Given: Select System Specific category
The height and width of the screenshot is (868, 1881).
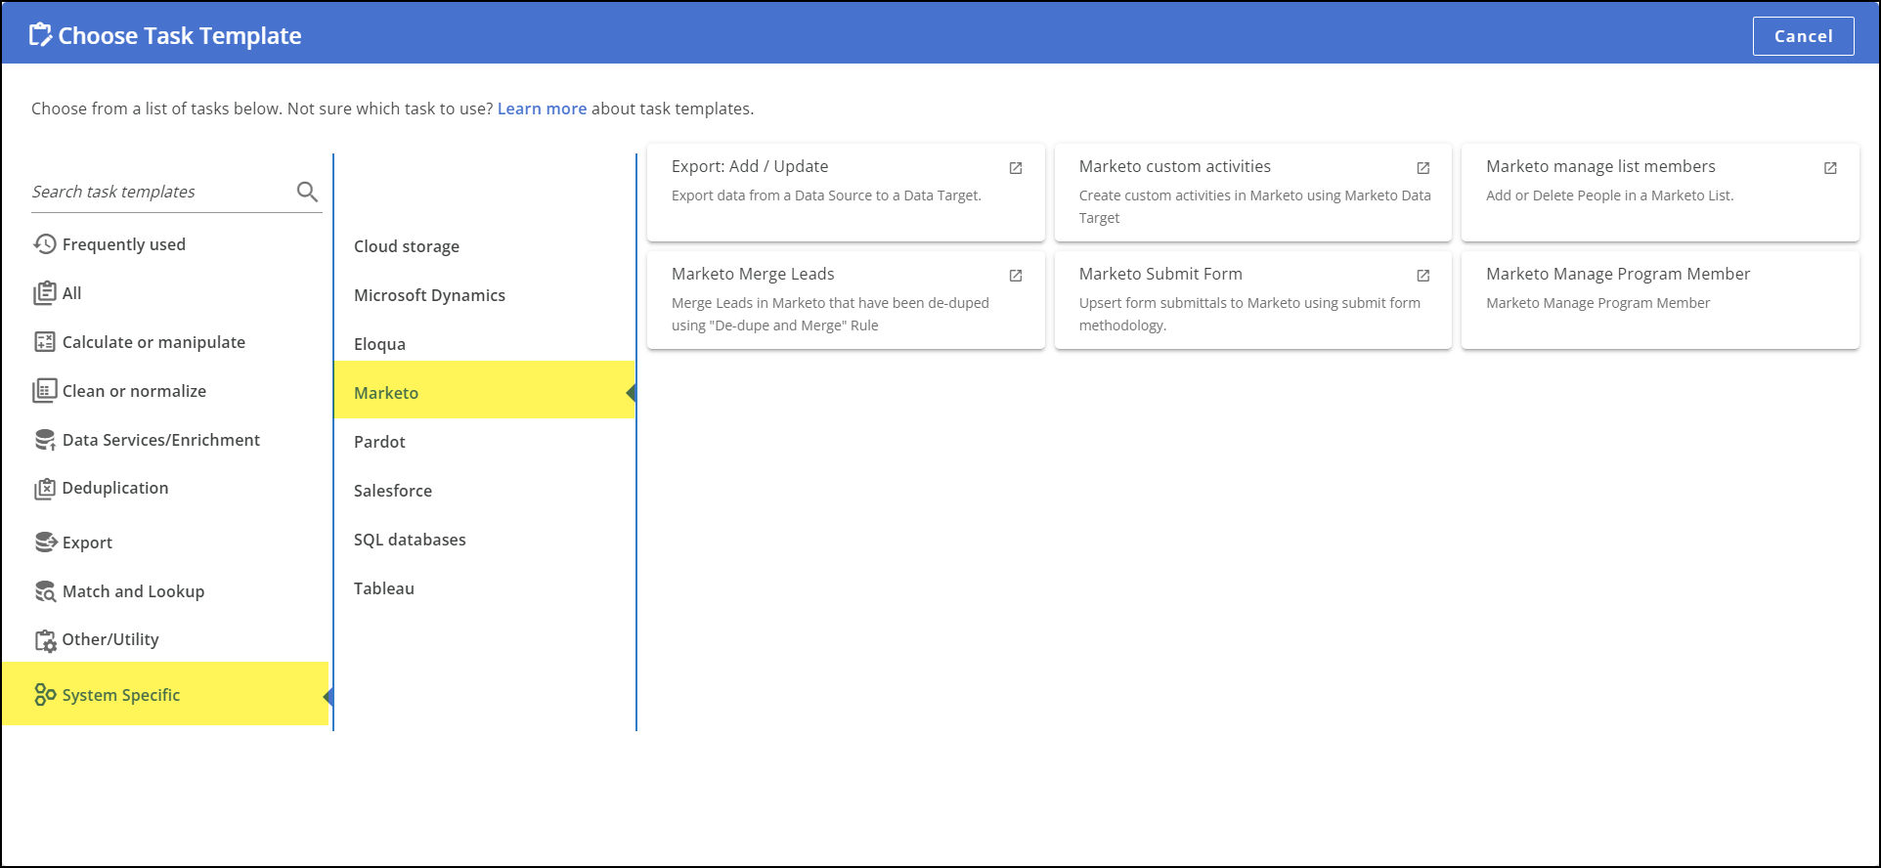Looking at the screenshot, I should [x=166, y=694].
